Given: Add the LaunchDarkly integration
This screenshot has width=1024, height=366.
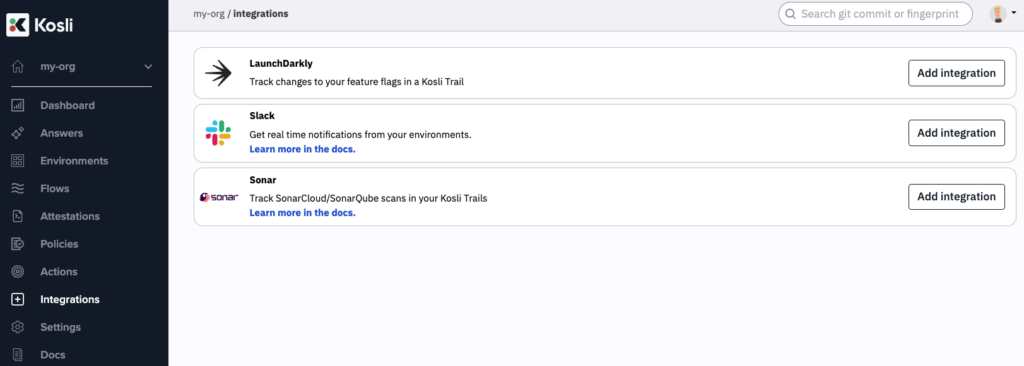Looking at the screenshot, I should pos(956,73).
